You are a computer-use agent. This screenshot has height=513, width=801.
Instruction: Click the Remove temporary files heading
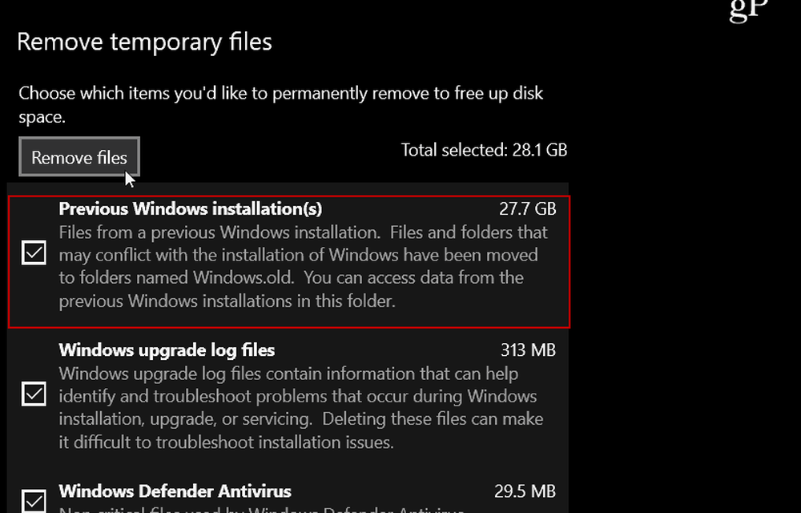pos(144,42)
